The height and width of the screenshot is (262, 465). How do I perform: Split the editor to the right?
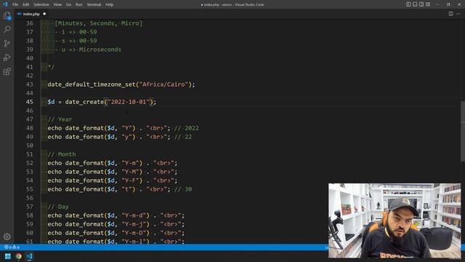coord(450,14)
